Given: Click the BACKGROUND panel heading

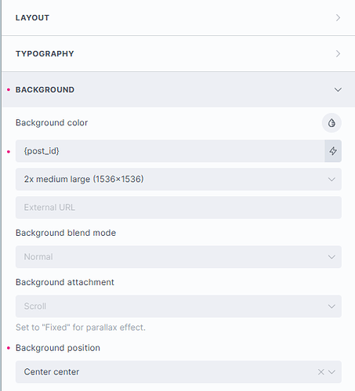Looking at the screenshot, I should point(45,90).
